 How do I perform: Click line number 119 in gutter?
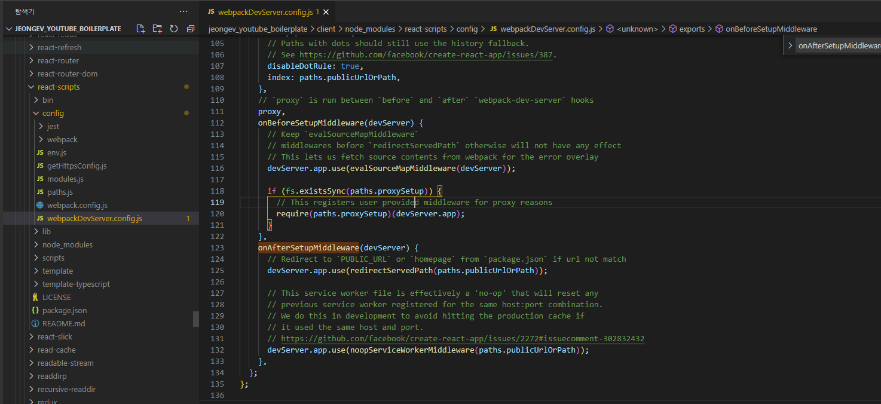[217, 202]
